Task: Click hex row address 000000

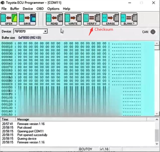Action: (7, 43)
